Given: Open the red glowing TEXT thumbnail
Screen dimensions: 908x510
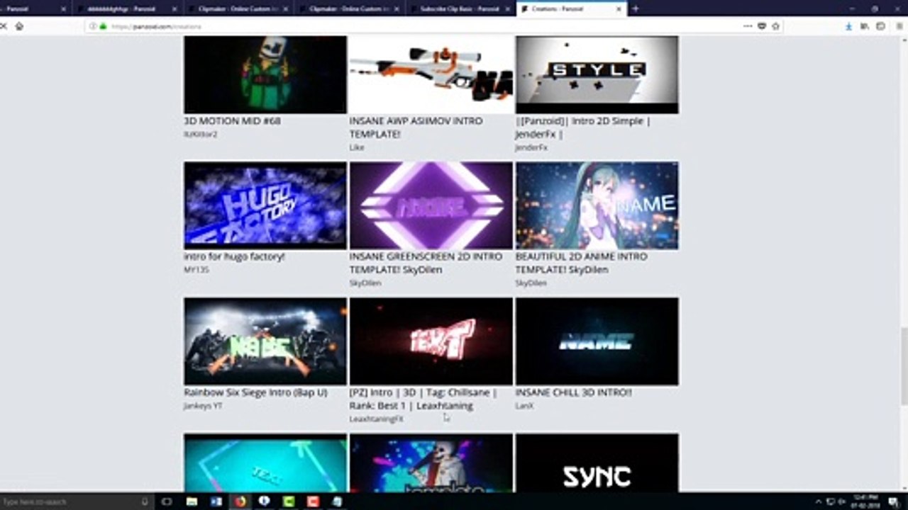Looking at the screenshot, I should coord(431,341).
